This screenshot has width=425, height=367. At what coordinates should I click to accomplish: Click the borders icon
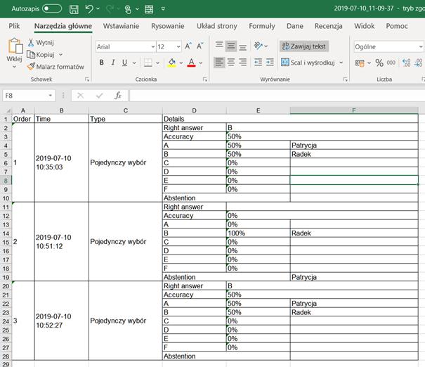(x=148, y=63)
